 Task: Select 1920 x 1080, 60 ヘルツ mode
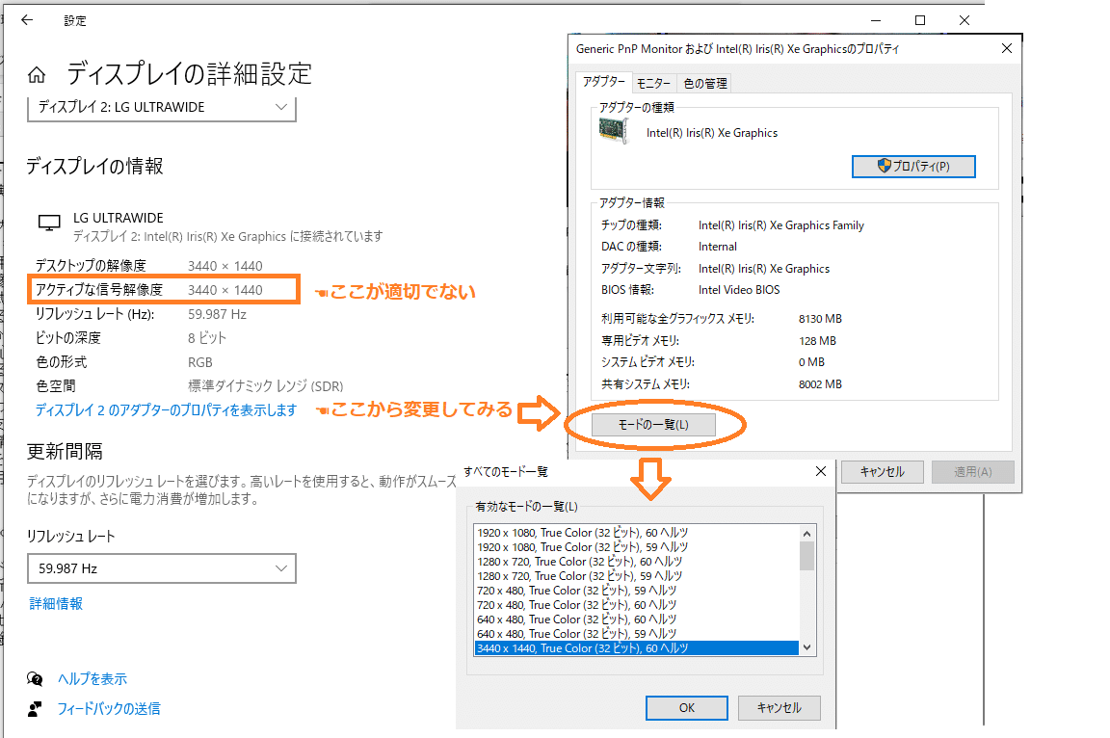[636, 533]
